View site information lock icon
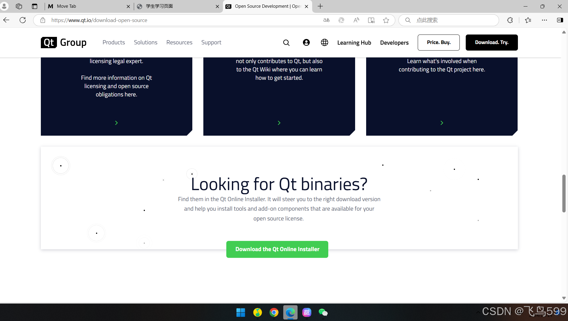568x321 pixels. [43, 20]
